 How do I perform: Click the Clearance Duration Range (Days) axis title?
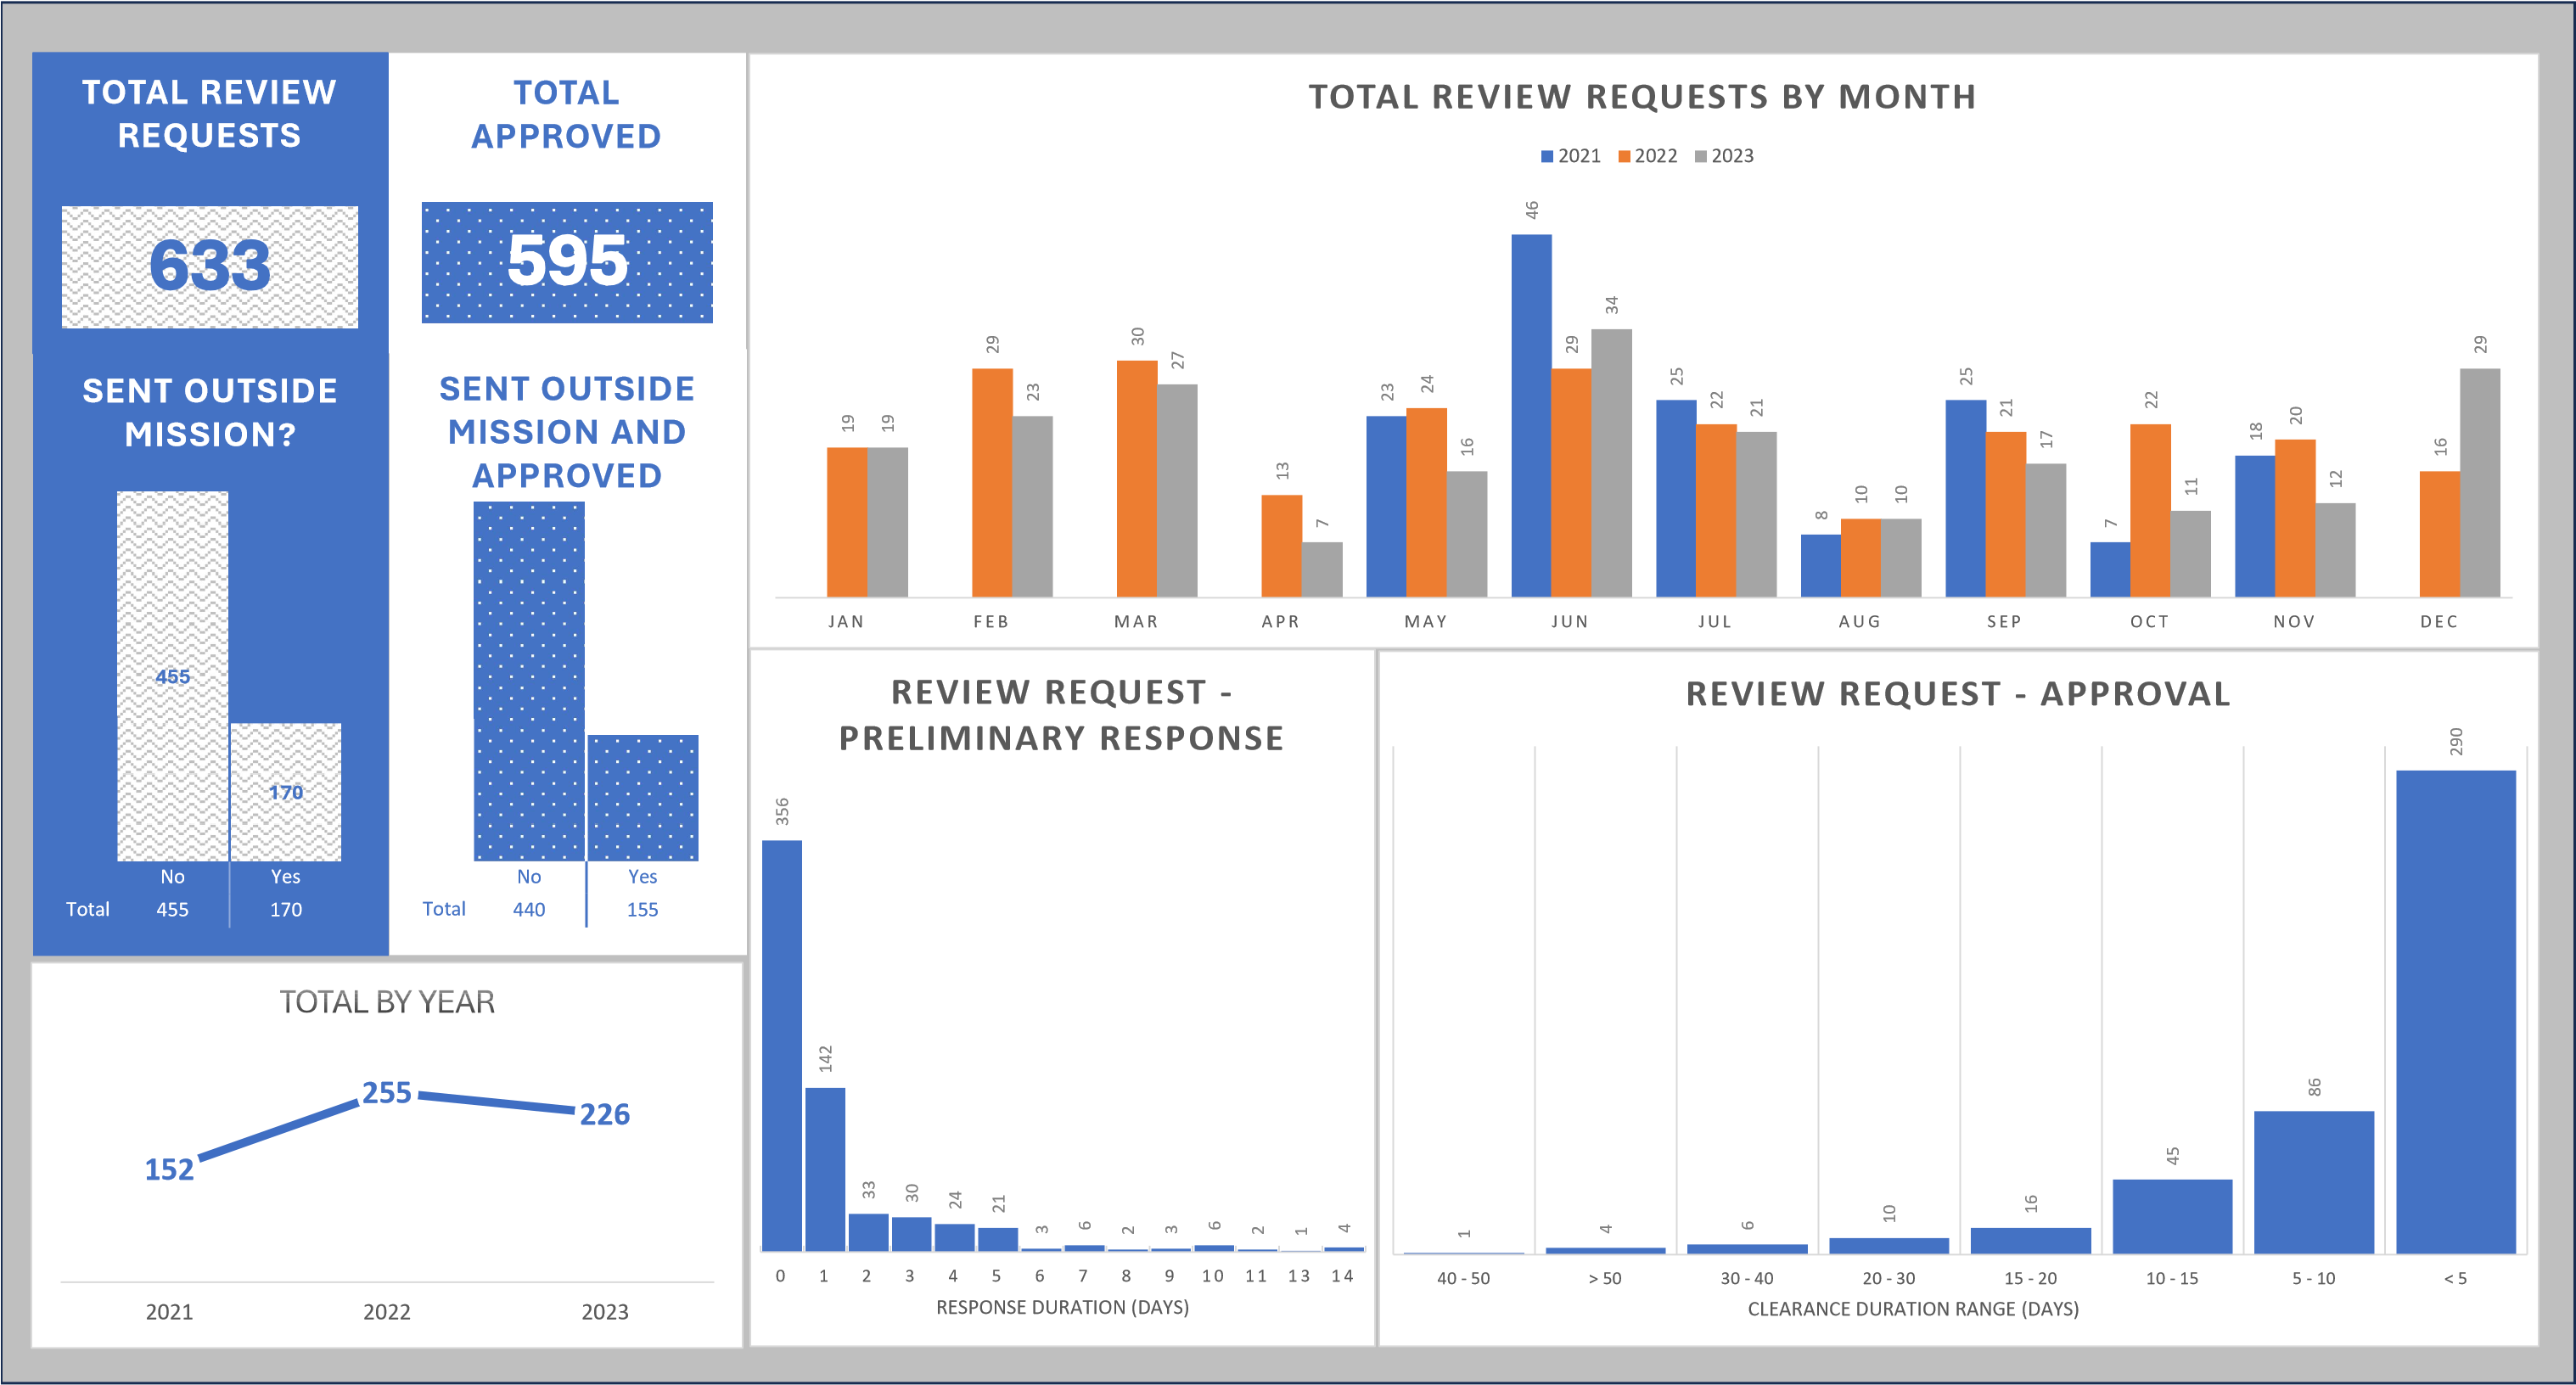[1913, 1309]
